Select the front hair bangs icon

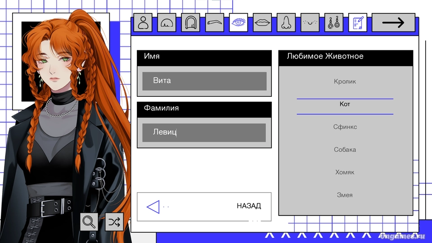(x=167, y=22)
